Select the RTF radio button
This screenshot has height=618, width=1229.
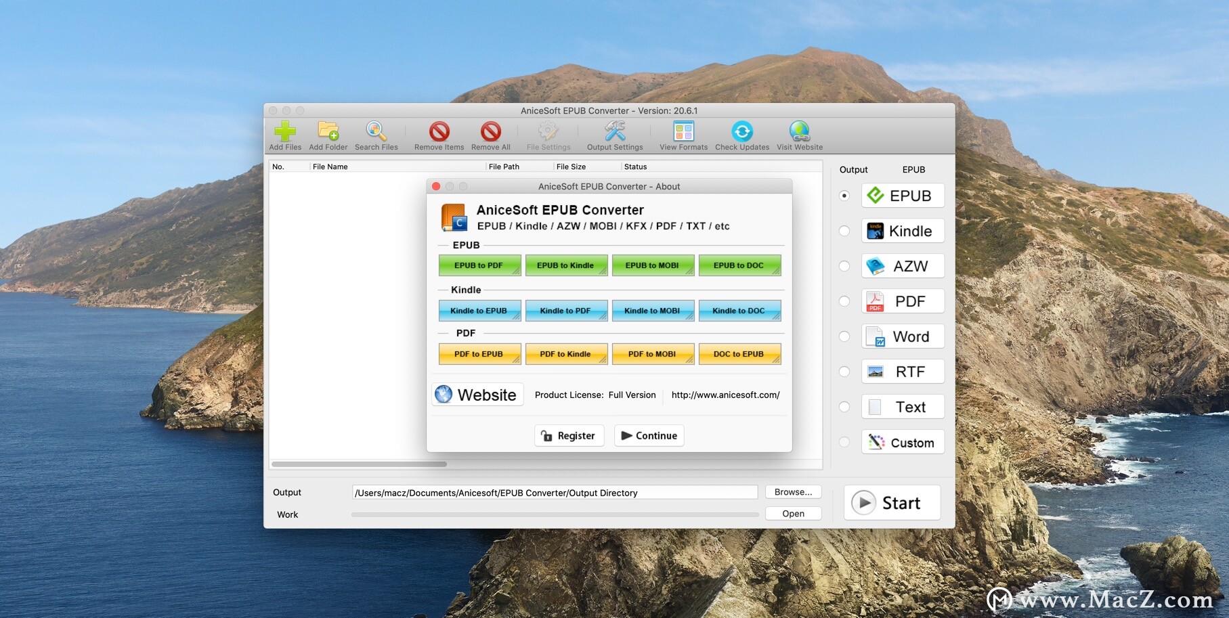pos(844,372)
